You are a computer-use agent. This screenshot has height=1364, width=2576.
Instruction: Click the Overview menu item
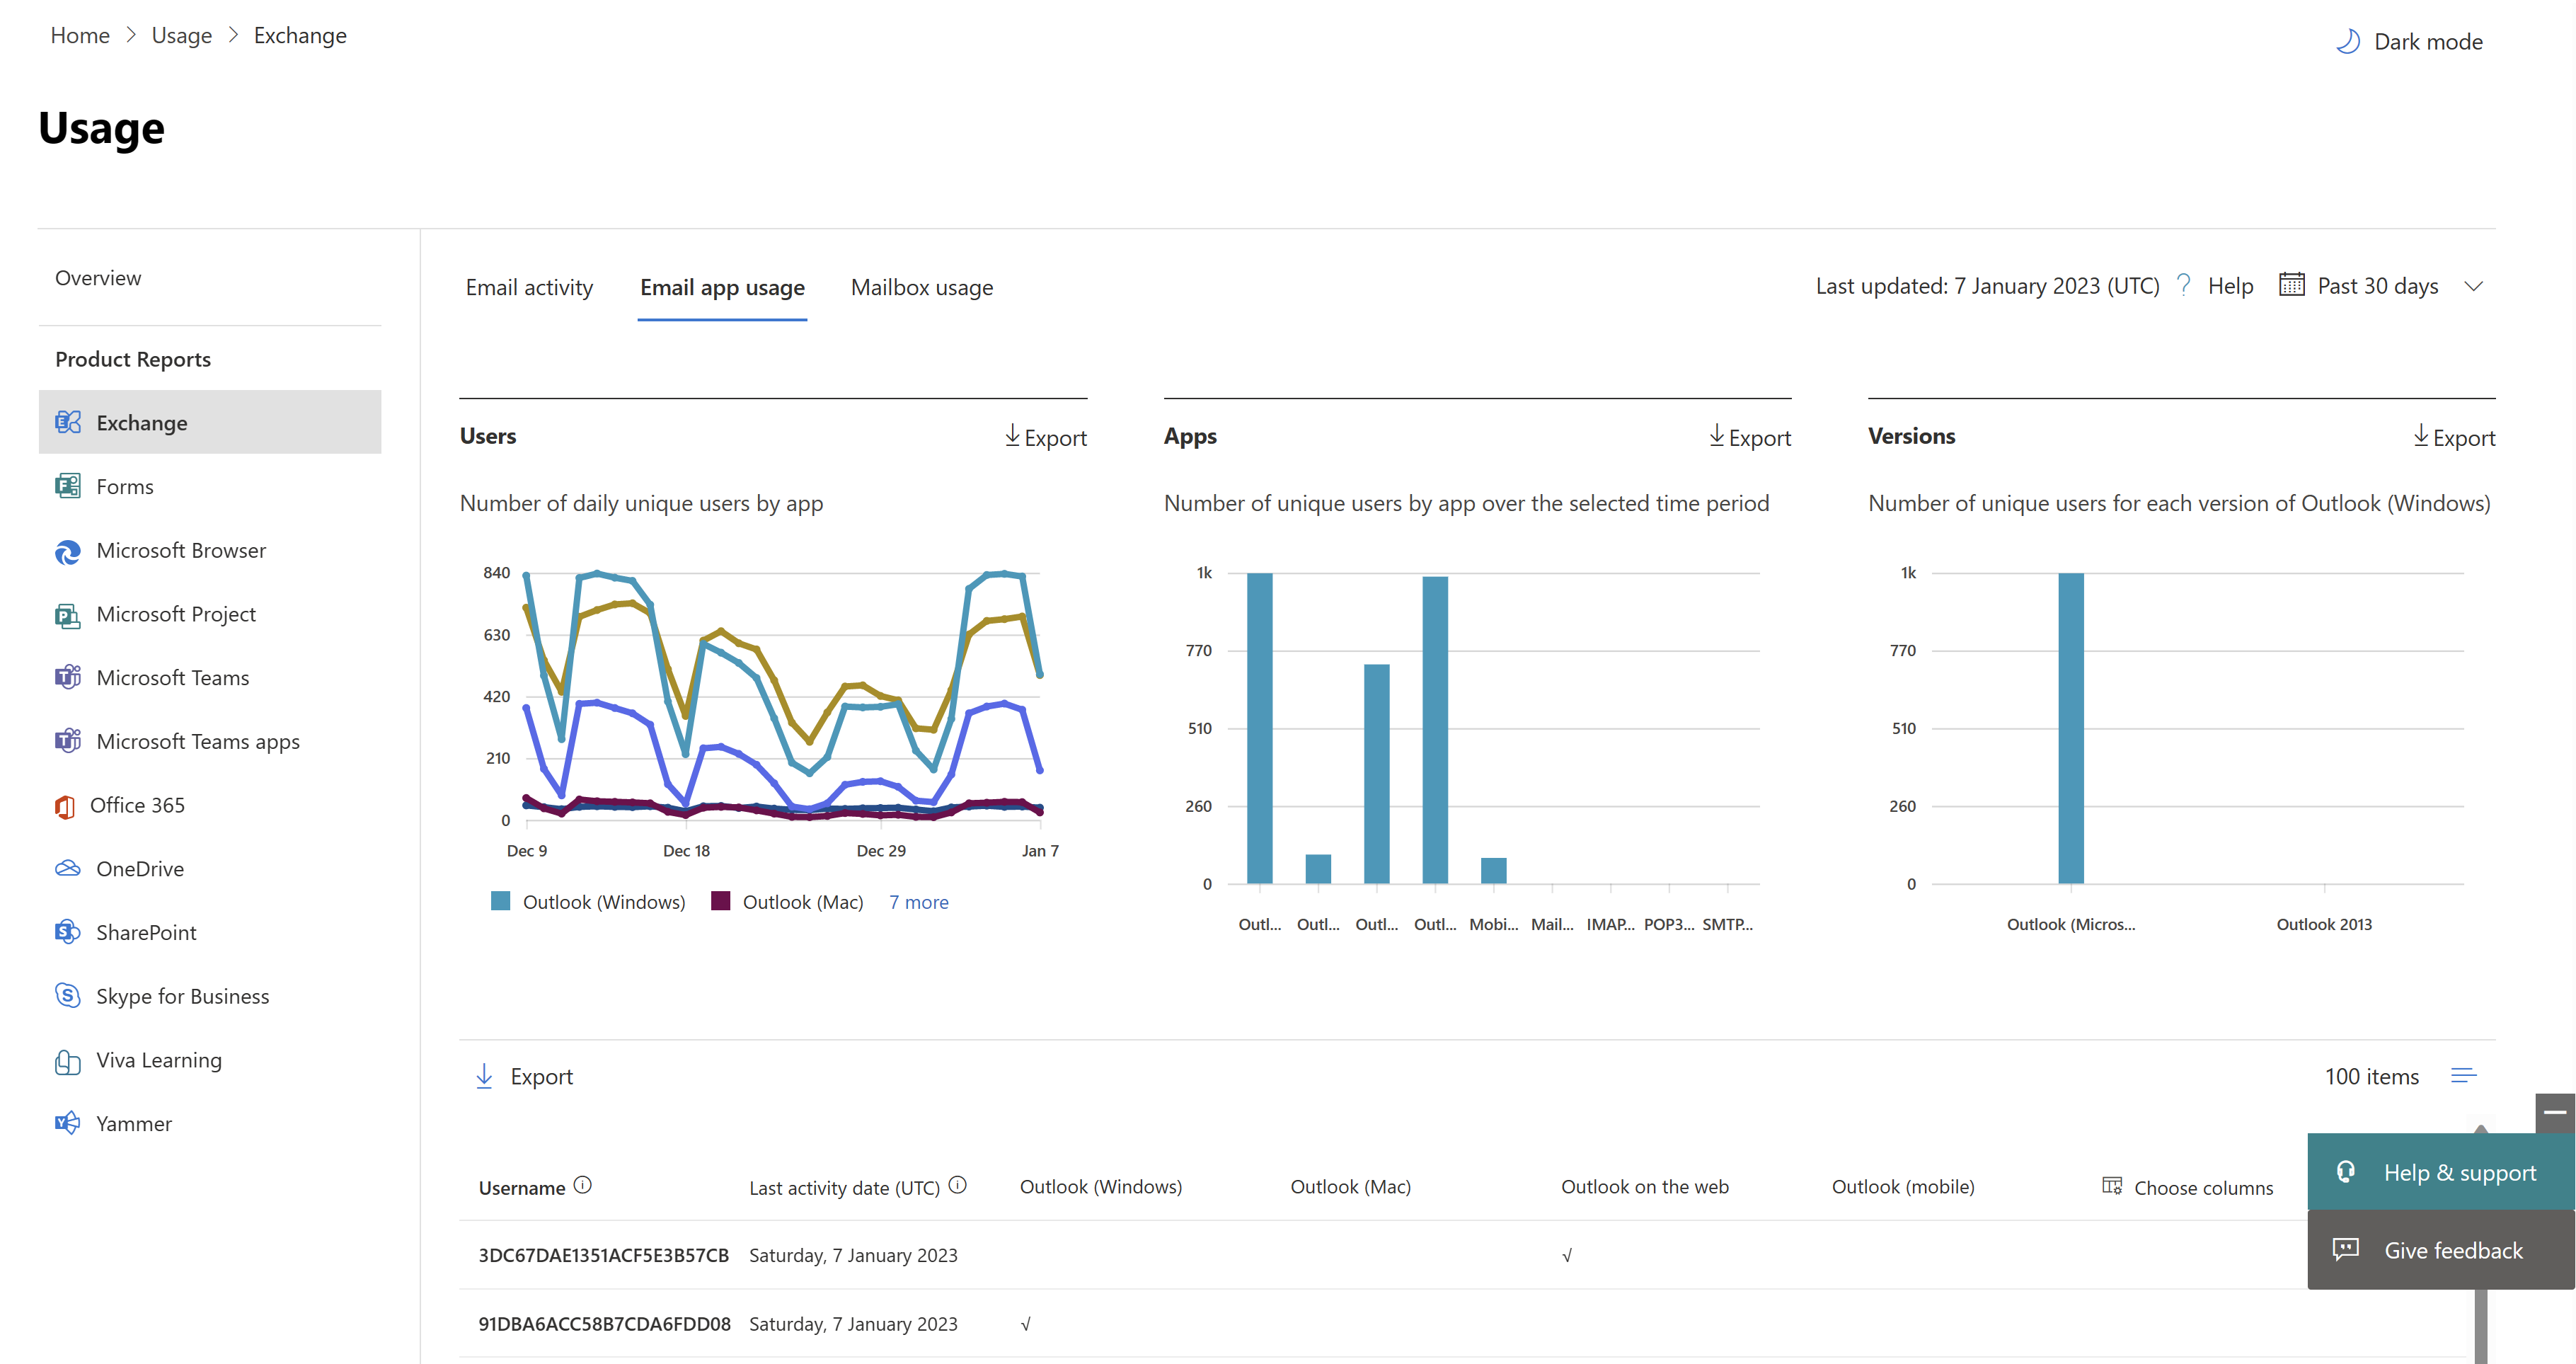(96, 276)
